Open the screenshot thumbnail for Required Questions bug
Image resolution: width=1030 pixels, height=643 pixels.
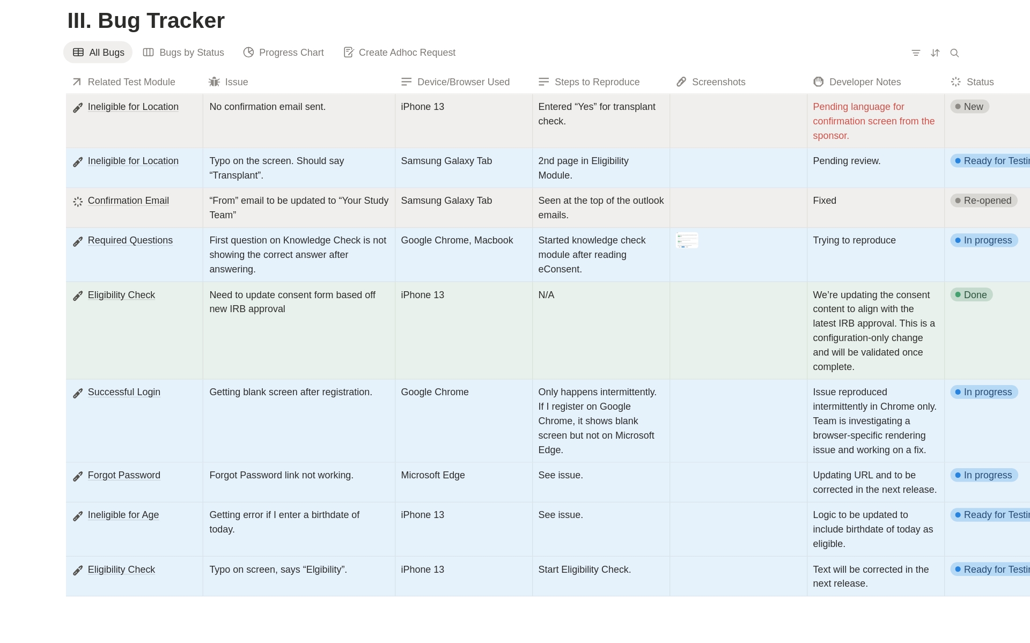[x=687, y=240]
